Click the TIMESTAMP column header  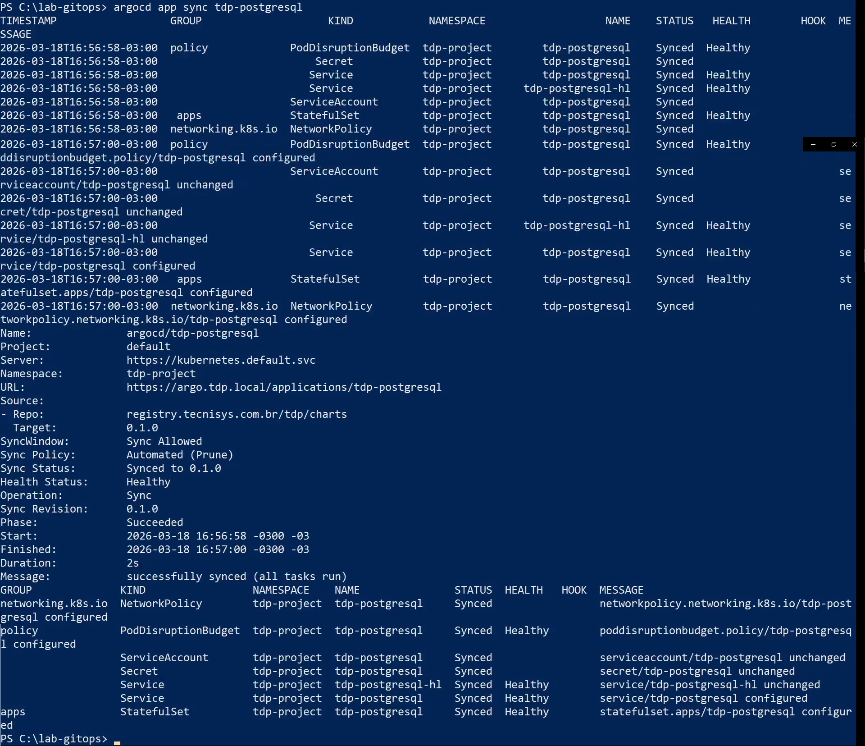coord(29,20)
